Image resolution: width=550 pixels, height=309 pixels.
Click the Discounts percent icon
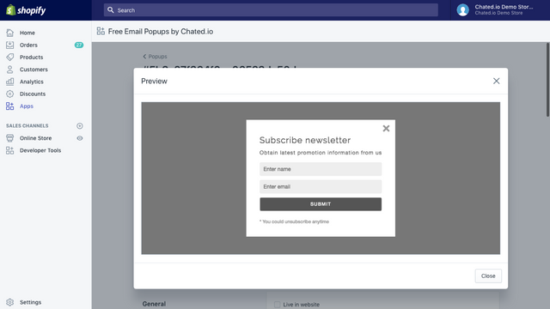tap(9, 94)
